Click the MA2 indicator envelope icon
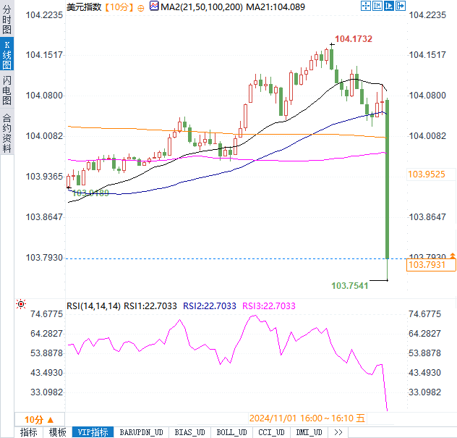457x438 pixels. (x=153, y=7)
